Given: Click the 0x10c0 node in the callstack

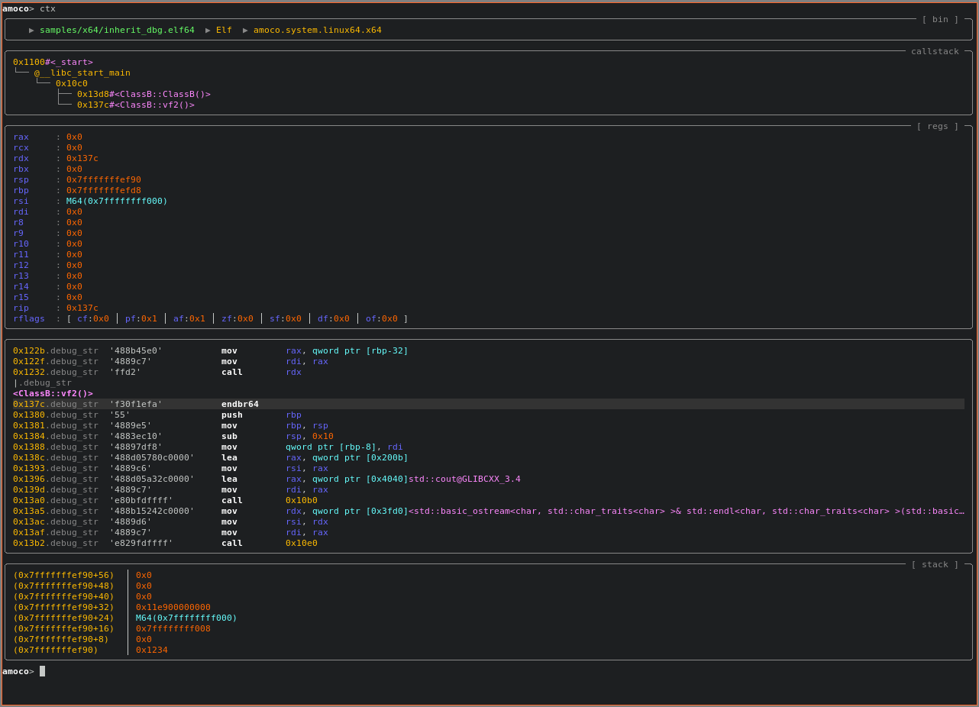Looking at the screenshot, I should [x=71, y=84].
